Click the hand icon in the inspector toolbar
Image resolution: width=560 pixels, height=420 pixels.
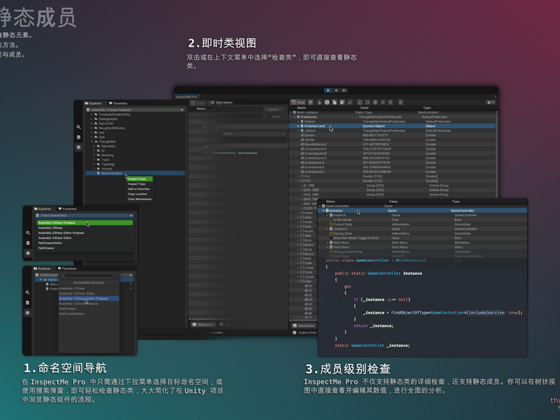pyautogui.click(x=319, y=102)
